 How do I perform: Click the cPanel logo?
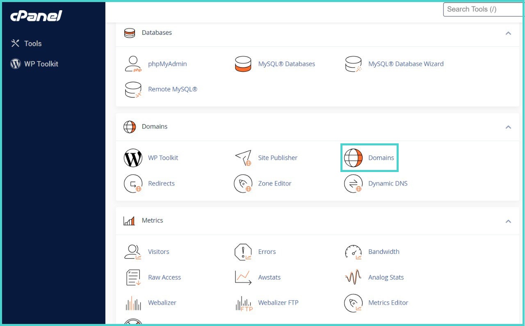[x=36, y=16]
